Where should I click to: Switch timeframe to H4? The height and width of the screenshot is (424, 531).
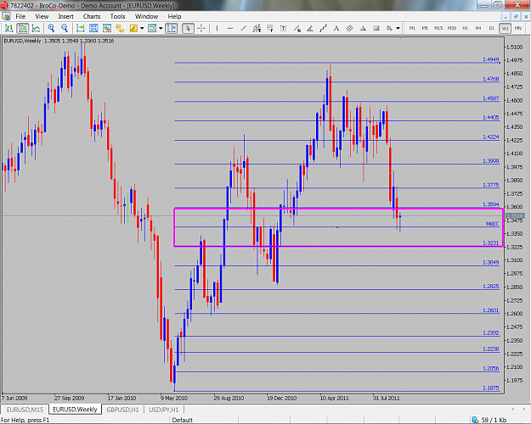click(478, 28)
